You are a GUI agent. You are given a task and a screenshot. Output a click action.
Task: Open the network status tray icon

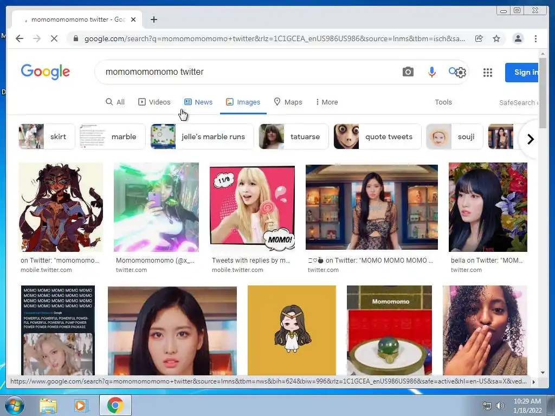coord(487,406)
